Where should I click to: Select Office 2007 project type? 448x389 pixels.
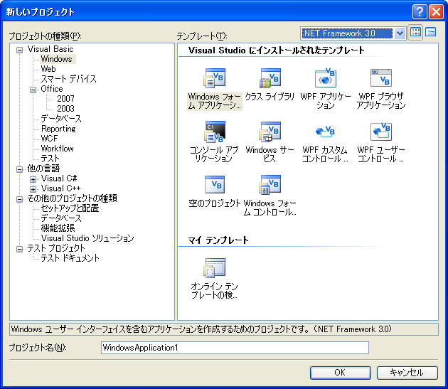[x=65, y=99]
